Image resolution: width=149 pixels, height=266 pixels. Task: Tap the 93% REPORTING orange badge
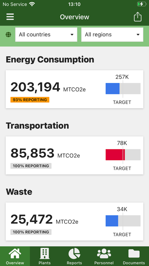(30, 100)
